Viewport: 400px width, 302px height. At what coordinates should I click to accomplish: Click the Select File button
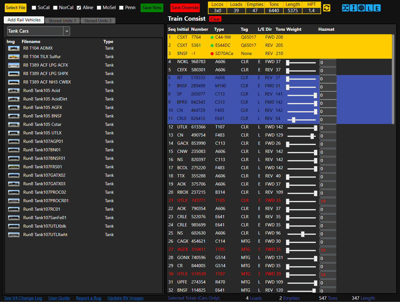[16, 8]
